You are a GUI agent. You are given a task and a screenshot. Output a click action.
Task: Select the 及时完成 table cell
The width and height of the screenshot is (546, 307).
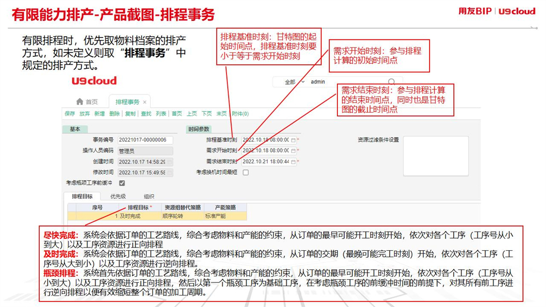click(x=140, y=216)
